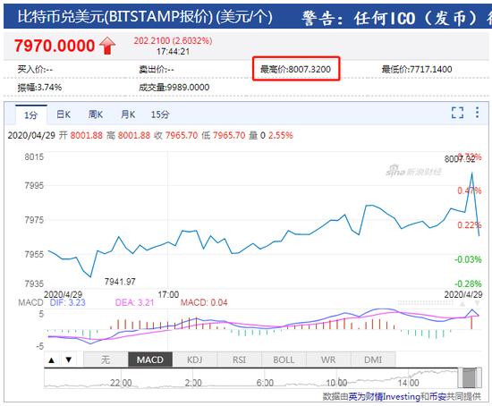Select the WR indicator button
Image resolution: width=492 pixels, height=406 pixels.
(x=328, y=359)
